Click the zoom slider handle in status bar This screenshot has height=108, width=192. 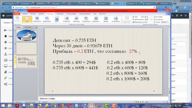coord(157,102)
